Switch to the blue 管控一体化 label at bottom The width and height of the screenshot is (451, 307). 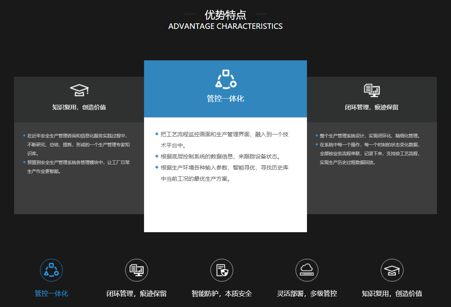tap(51, 294)
